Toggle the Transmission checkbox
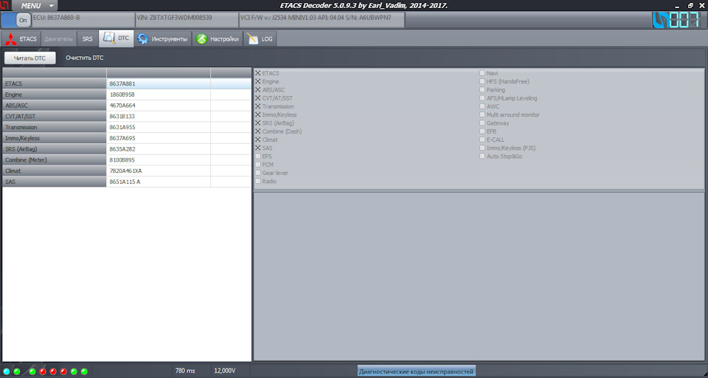708x378 pixels. pos(258,106)
